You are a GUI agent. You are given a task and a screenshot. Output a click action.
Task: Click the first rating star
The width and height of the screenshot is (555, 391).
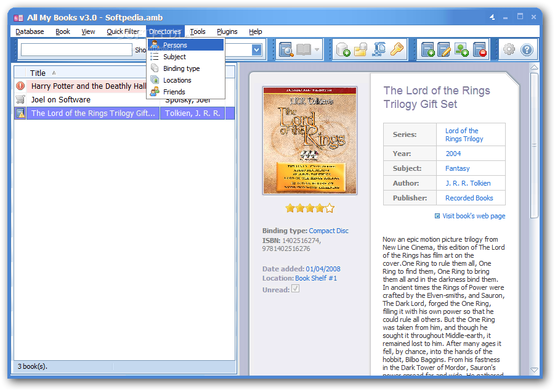click(290, 208)
